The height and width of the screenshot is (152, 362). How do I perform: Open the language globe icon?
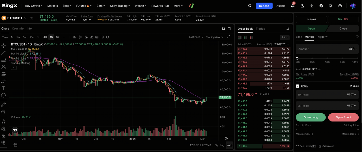click(321, 6)
